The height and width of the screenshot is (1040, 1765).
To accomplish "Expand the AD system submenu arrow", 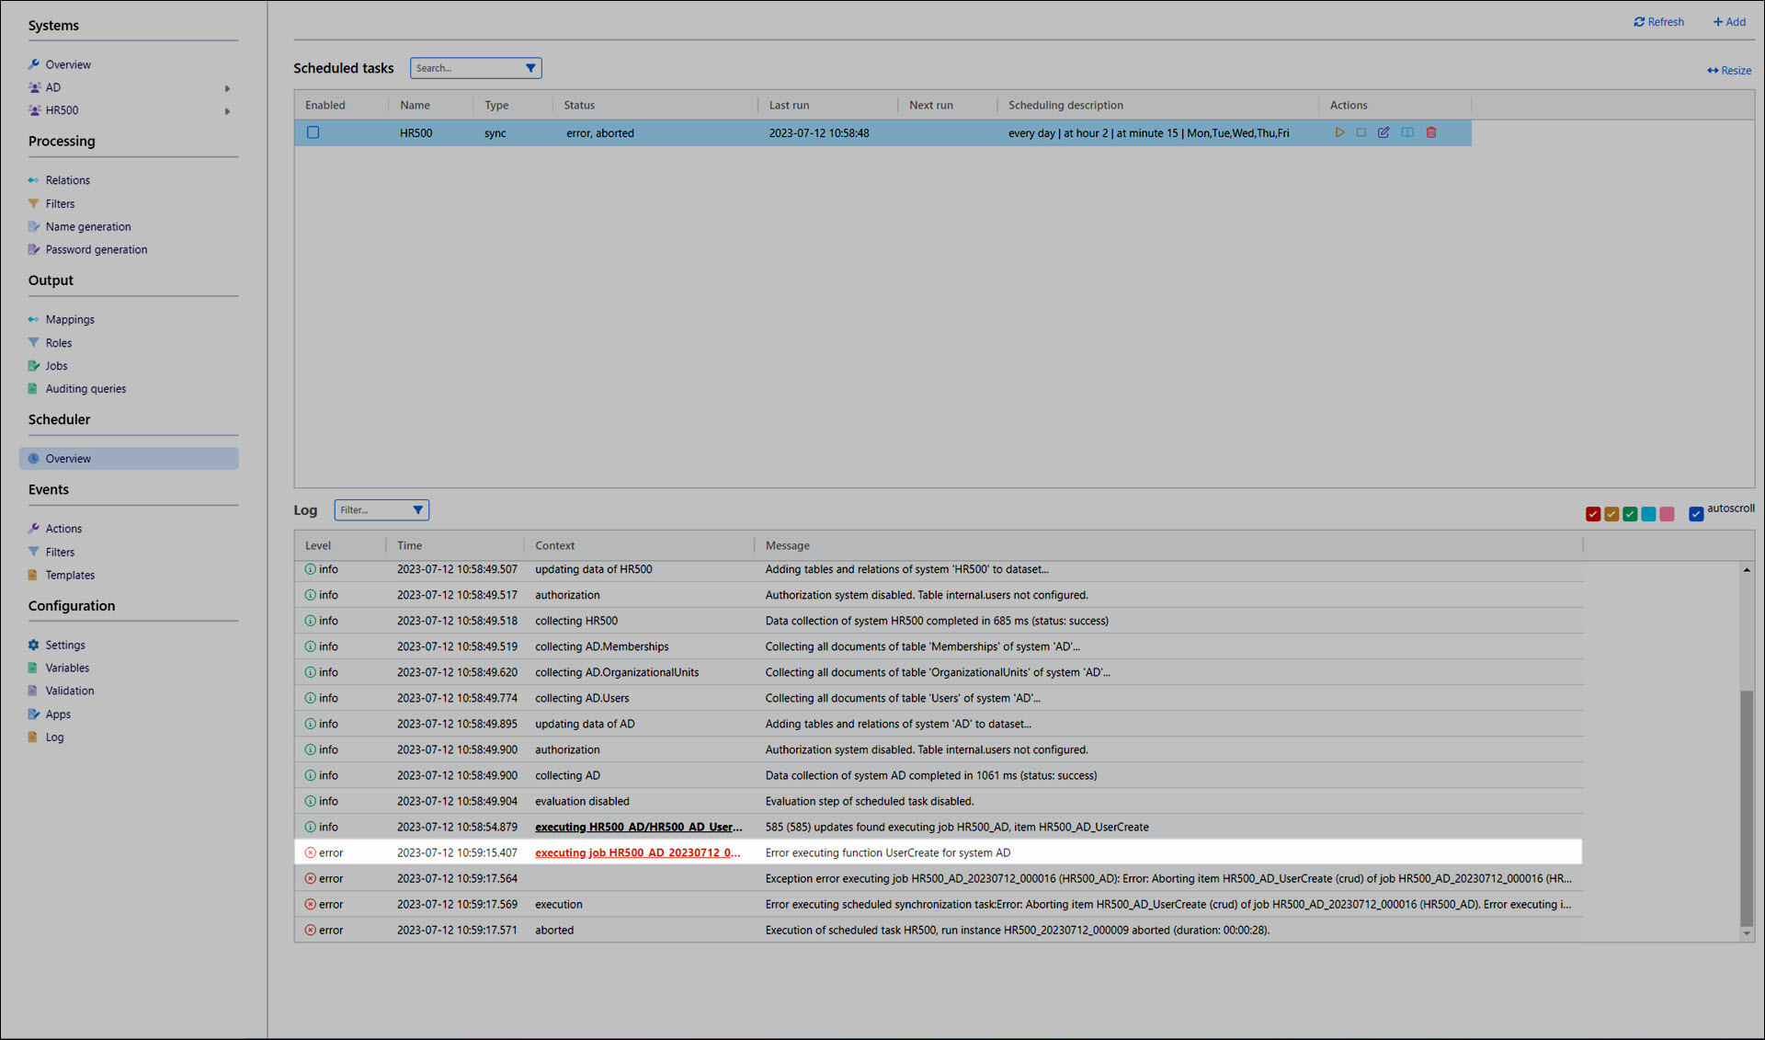I will 227,88.
